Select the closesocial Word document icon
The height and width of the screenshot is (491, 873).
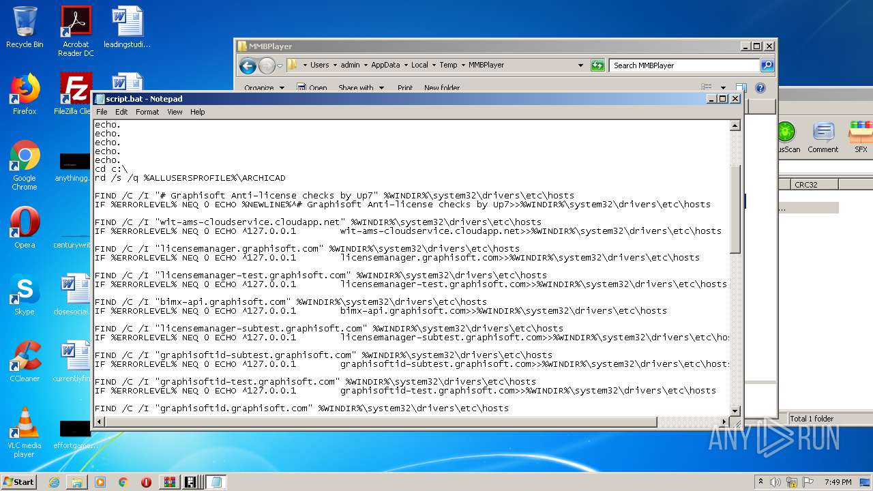pyautogui.click(x=74, y=295)
